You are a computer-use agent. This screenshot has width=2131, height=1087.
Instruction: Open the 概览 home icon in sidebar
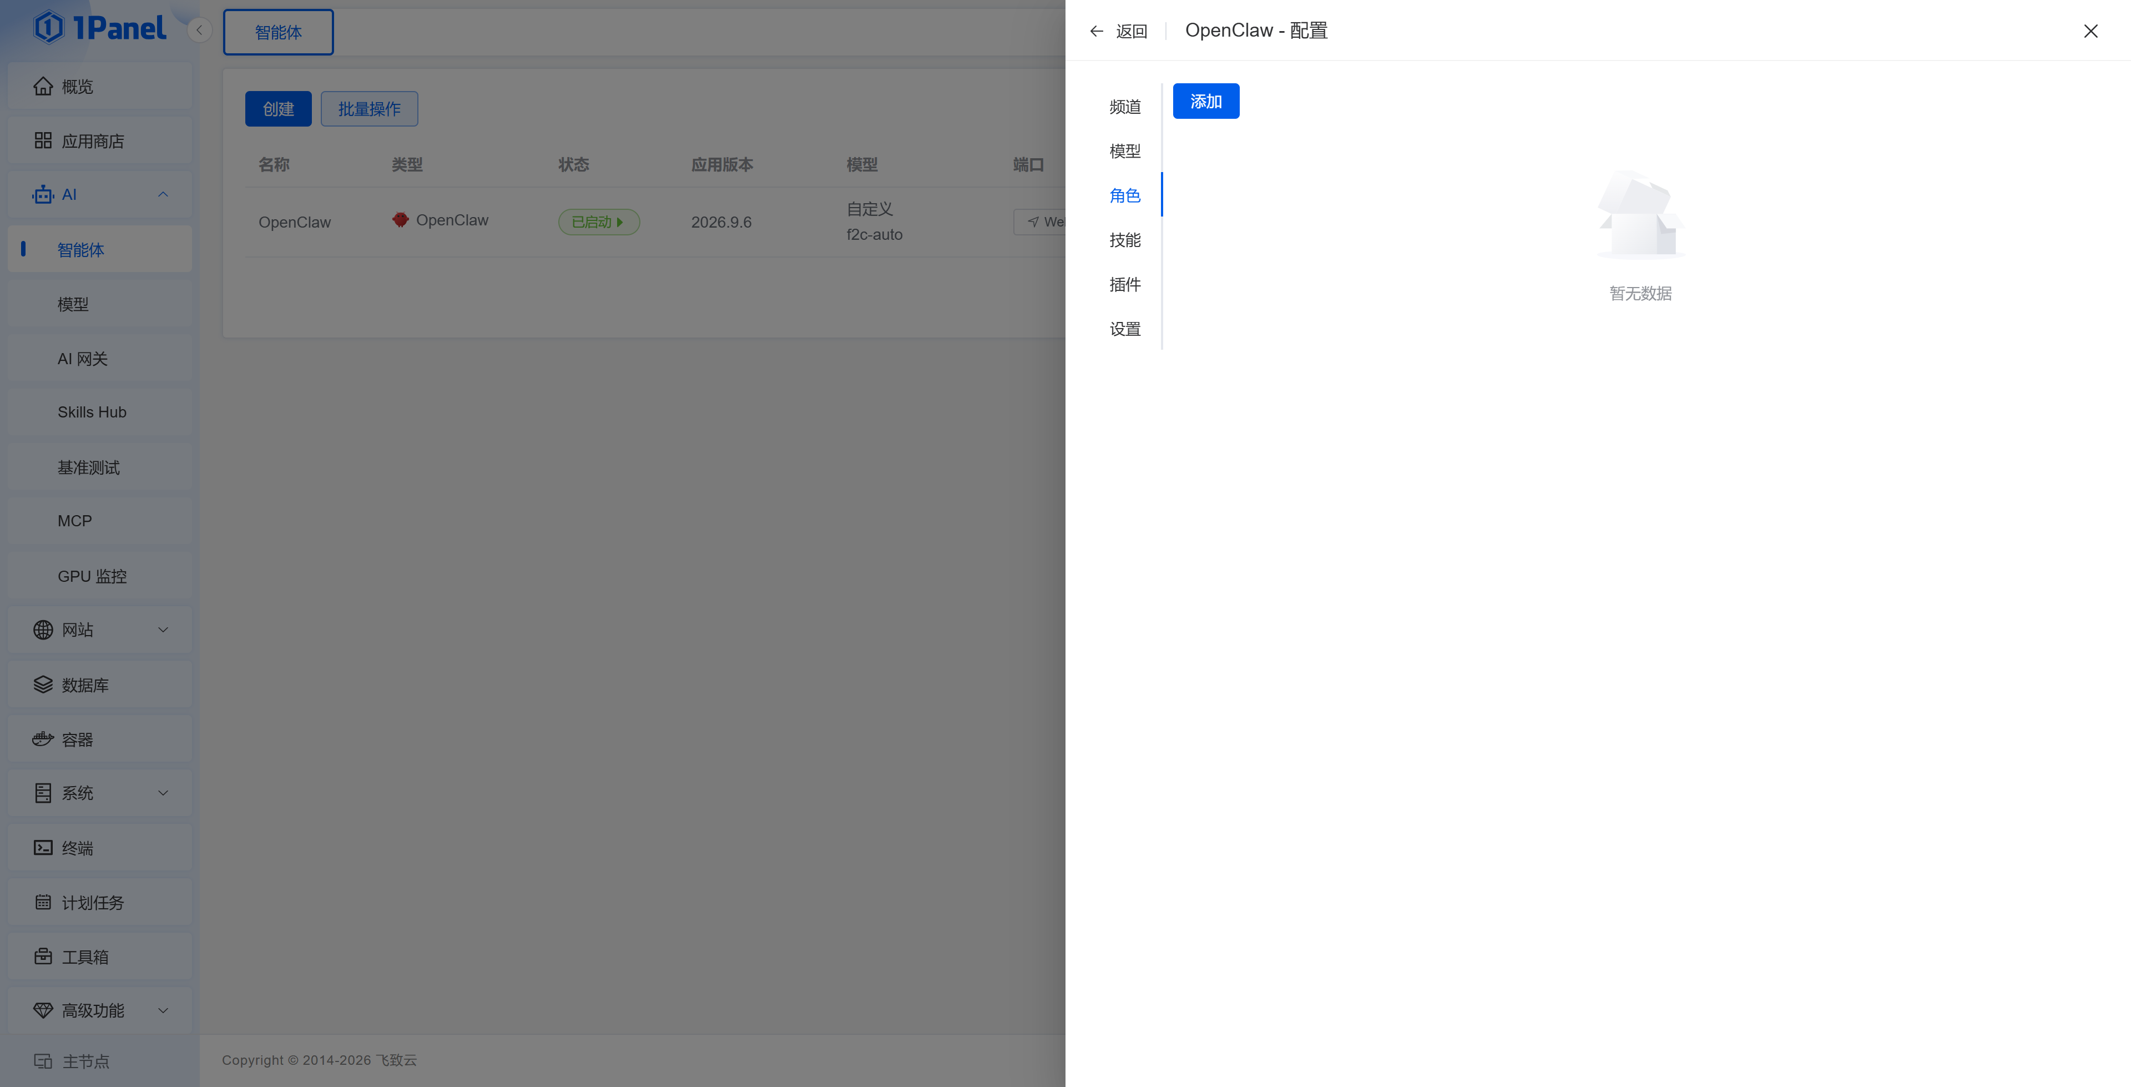tap(43, 86)
